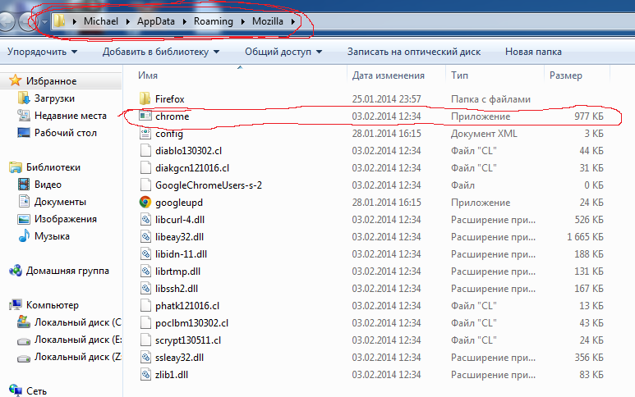This screenshot has height=397, width=635.
Task: Click the librtmp.dll file icon
Action: click(145, 272)
